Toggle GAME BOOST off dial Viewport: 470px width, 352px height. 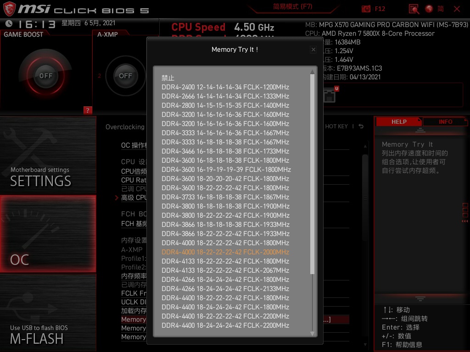coord(46,76)
